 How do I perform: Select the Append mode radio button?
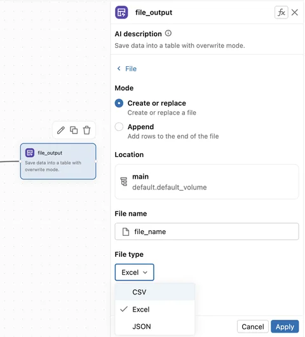[x=119, y=127]
